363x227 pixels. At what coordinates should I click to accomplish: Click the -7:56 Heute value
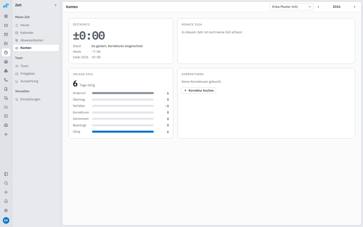[96, 52]
